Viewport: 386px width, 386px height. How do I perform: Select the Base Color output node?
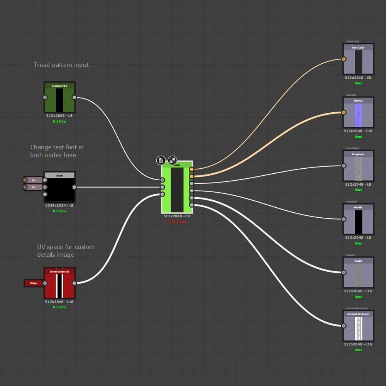[359, 59]
